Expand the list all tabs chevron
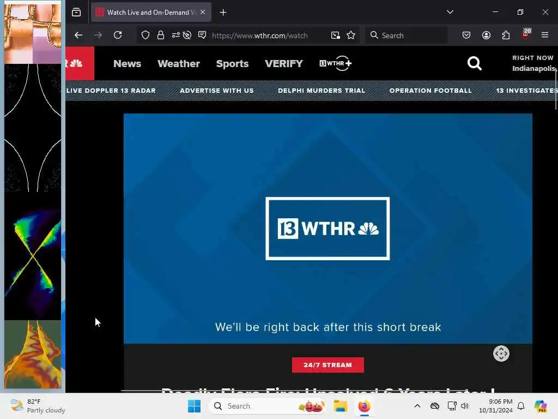Image resolution: width=558 pixels, height=419 pixels. (x=450, y=12)
